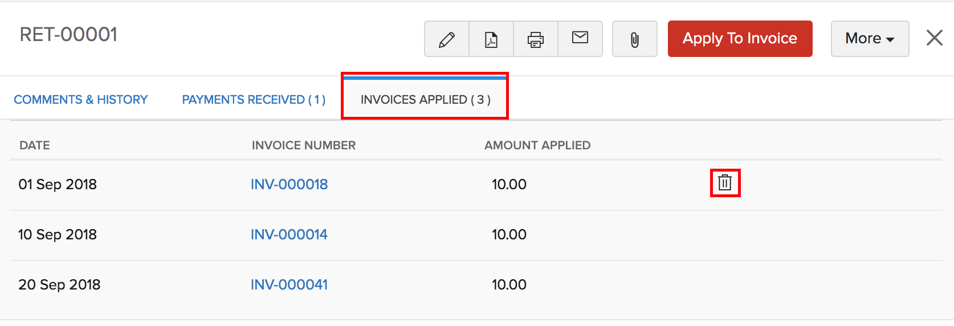Expand the More dropdown menu
The width and height of the screenshot is (954, 326).
(x=870, y=39)
